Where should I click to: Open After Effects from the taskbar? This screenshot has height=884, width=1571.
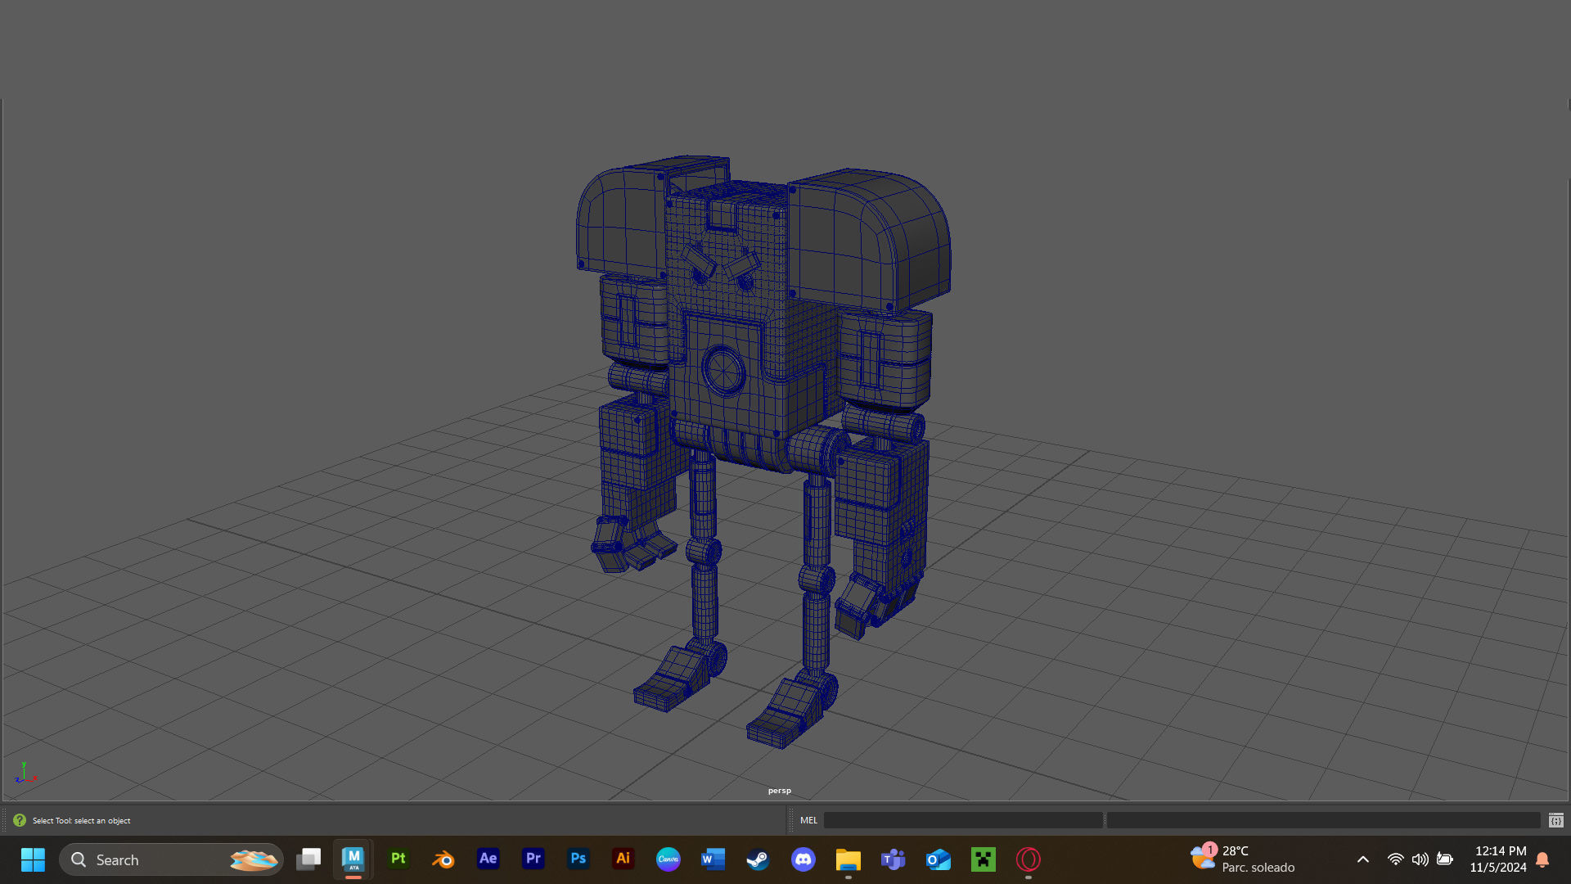click(488, 859)
